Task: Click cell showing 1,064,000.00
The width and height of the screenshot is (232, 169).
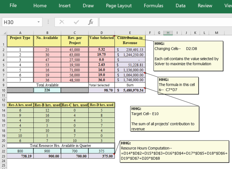Action: click(x=130, y=75)
